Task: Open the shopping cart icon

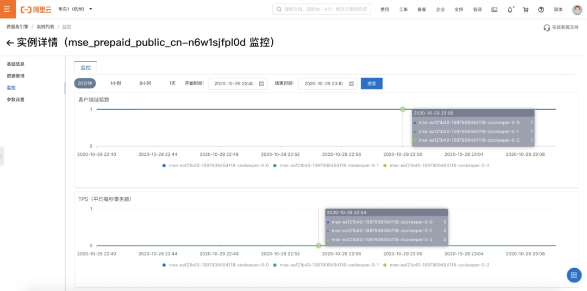Action: tap(526, 10)
